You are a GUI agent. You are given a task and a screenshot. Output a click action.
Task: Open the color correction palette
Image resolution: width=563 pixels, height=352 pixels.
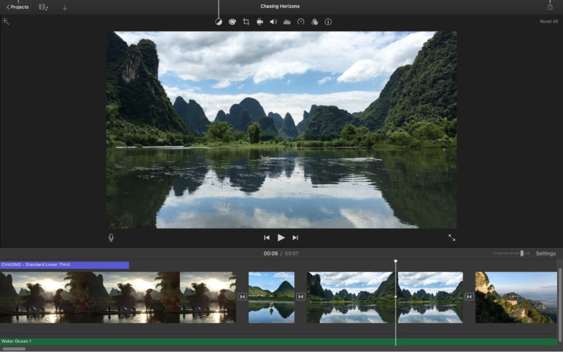click(x=232, y=22)
